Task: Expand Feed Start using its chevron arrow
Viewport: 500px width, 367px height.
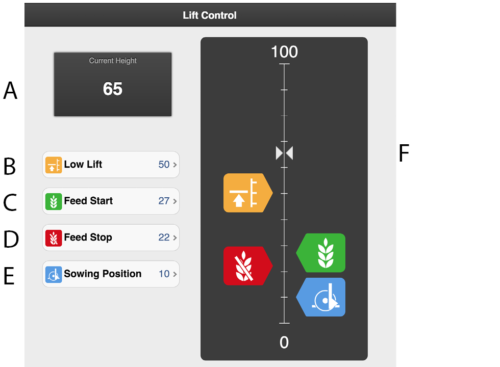Action: (175, 201)
